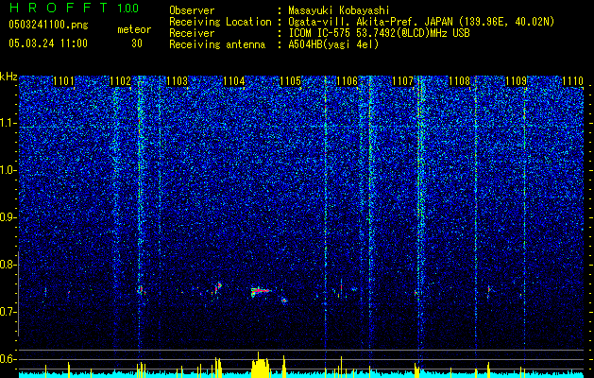594x378 pixels.
Task: Click the 0.6 frequency axis label
Action: coord(8,359)
